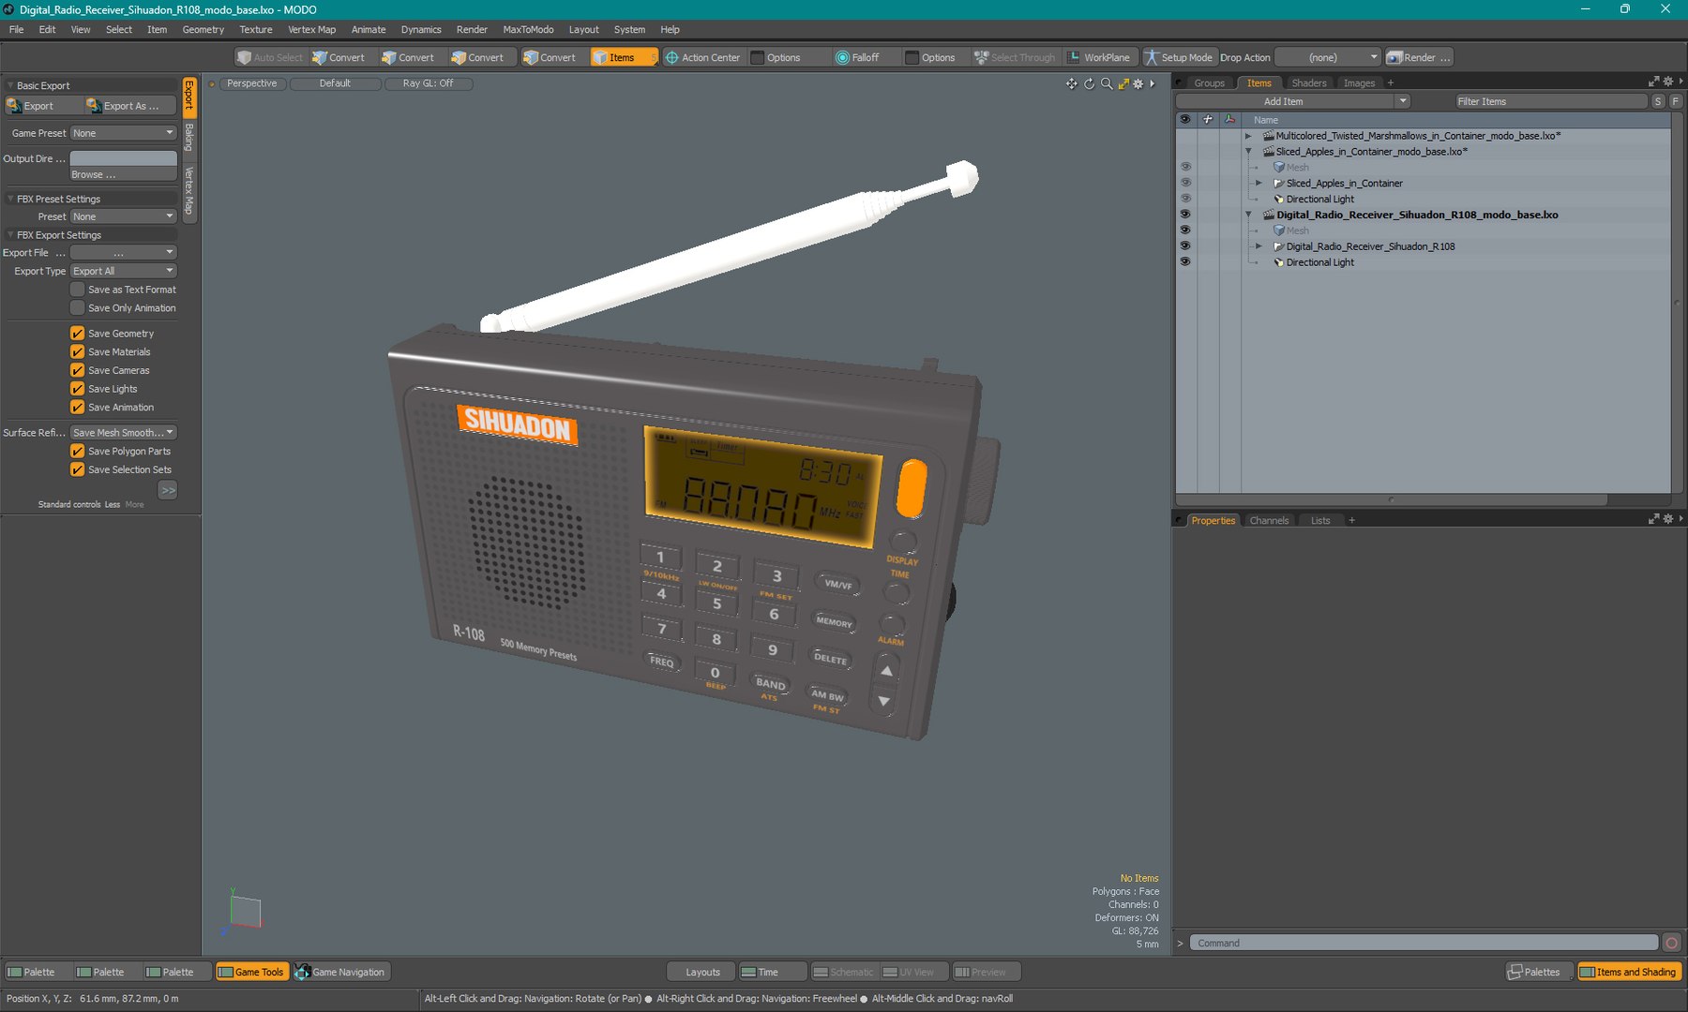Click the viewport rotate icon
The image size is (1688, 1012).
coord(1089,83)
